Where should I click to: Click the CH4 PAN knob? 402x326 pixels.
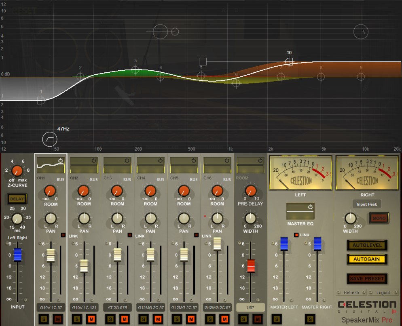(x=150, y=218)
